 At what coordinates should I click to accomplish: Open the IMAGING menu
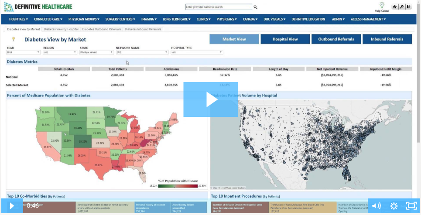[x=149, y=19]
